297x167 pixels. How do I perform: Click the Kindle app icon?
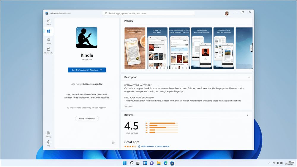pos(87,37)
